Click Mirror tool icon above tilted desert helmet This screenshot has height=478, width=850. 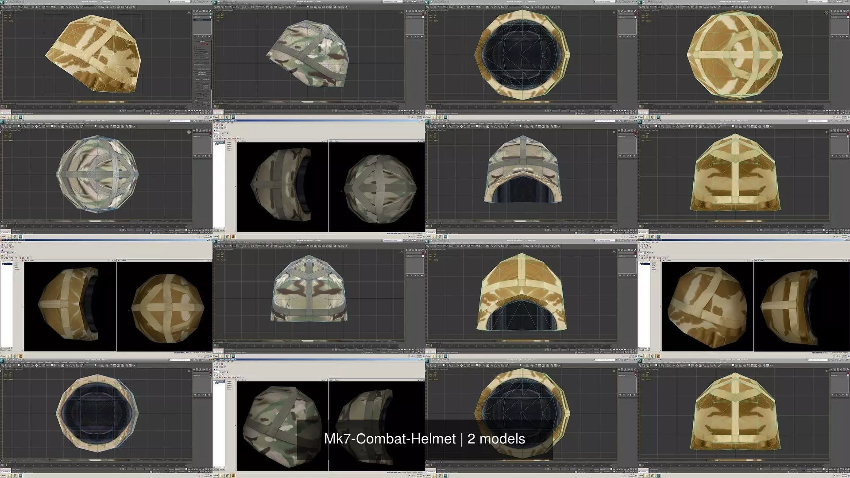(x=99, y=7)
